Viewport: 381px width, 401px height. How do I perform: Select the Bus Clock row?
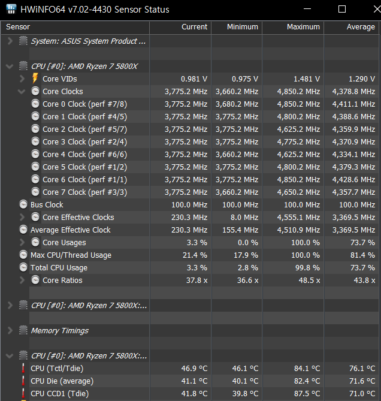[x=190, y=205]
